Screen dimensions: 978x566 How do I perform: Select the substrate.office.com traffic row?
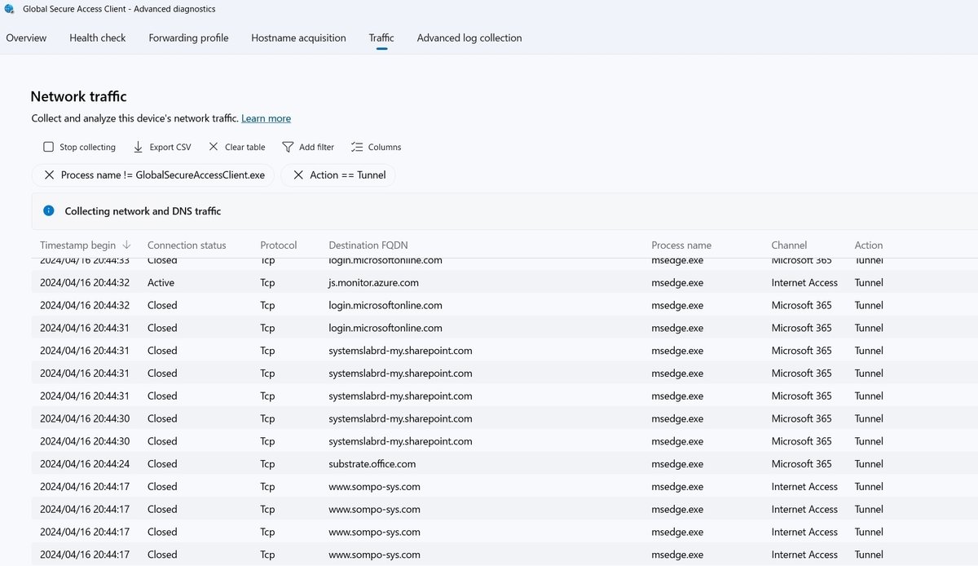[372, 463]
